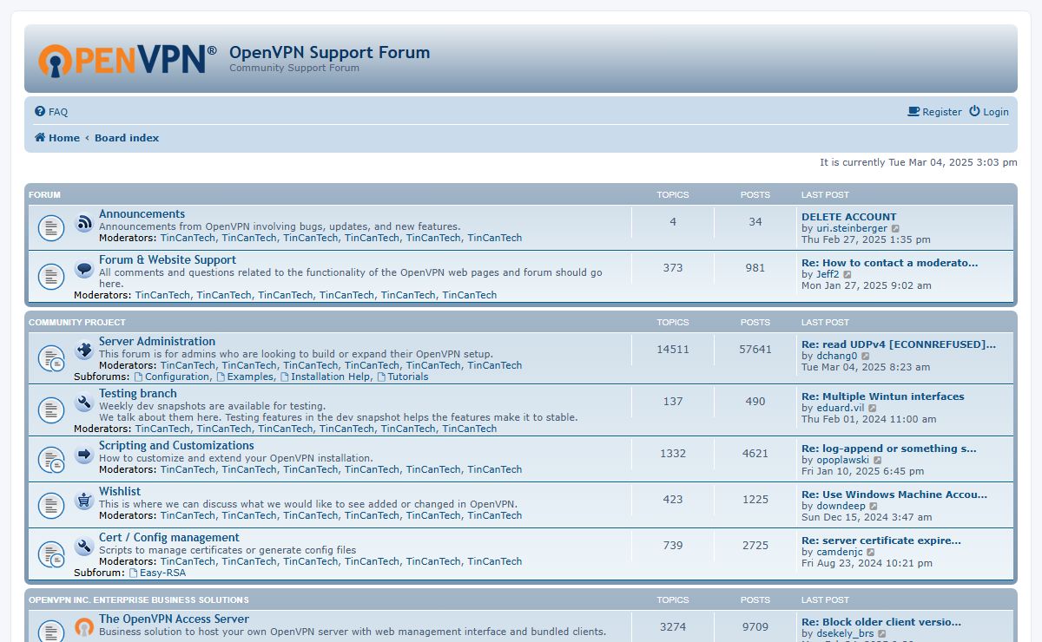
Task: Open the DELETE ACCOUNT last post
Action: click(848, 217)
